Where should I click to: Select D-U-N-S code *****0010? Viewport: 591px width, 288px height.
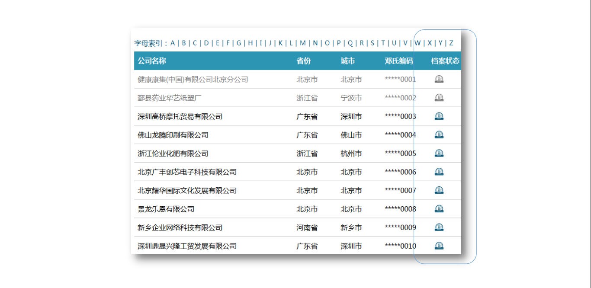tap(400, 246)
